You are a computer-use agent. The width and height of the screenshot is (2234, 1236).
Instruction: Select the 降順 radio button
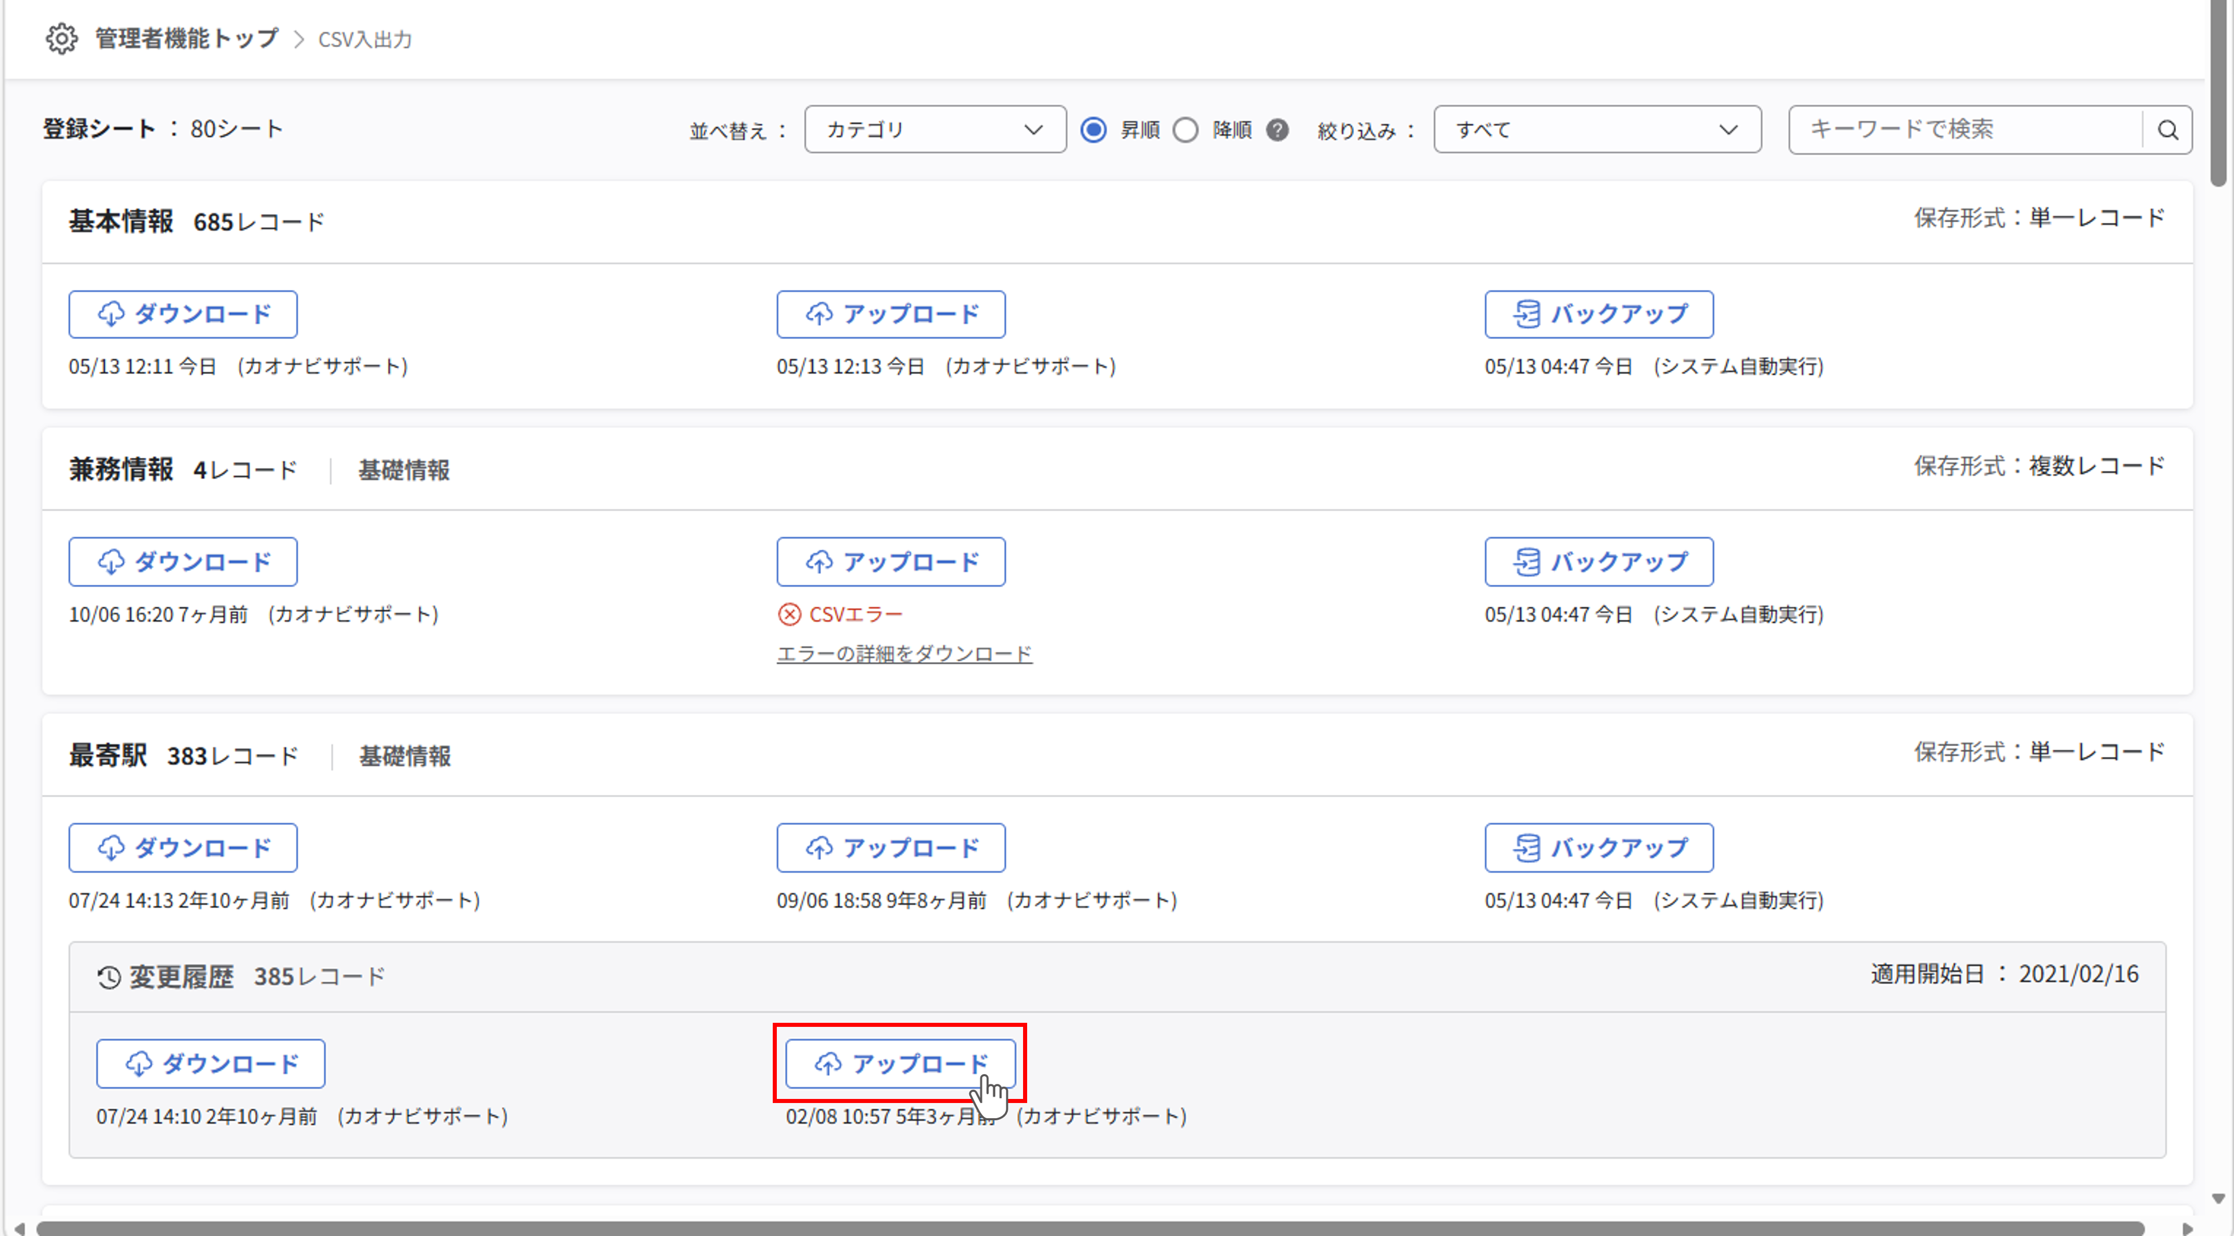click(x=1186, y=130)
